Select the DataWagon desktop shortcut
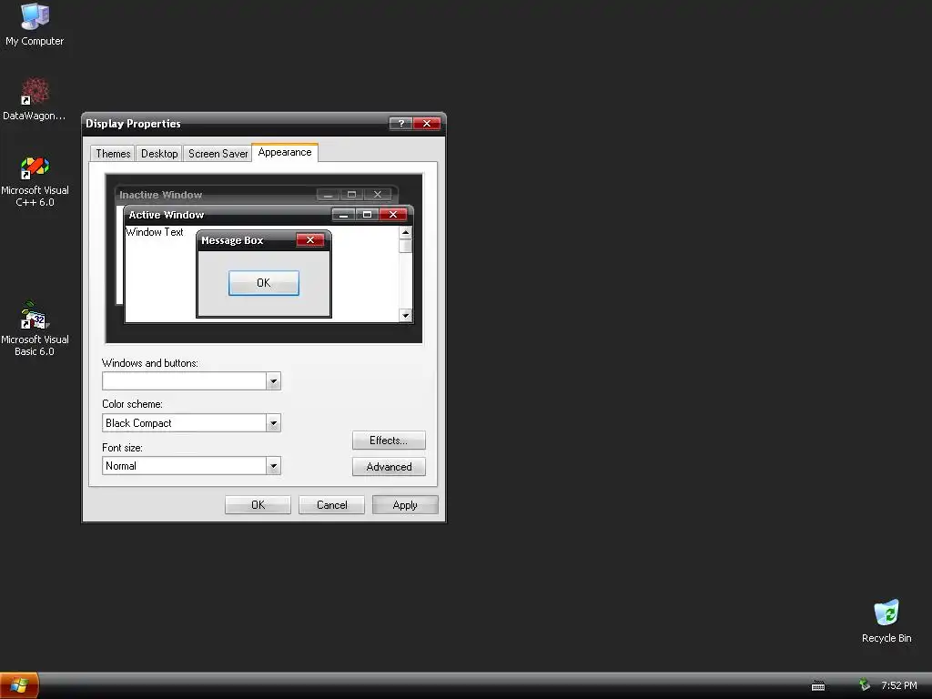This screenshot has height=699, width=932. point(35,99)
